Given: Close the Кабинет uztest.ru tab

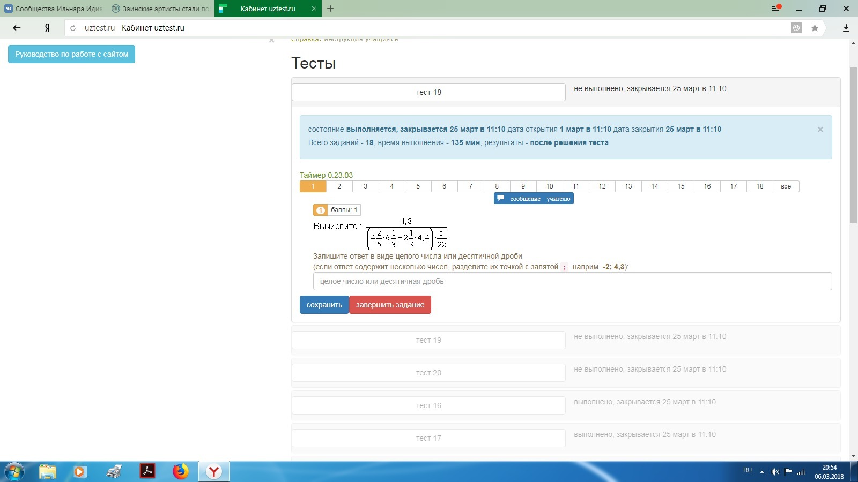Looking at the screenshot, I should click(x=314, y=9).
